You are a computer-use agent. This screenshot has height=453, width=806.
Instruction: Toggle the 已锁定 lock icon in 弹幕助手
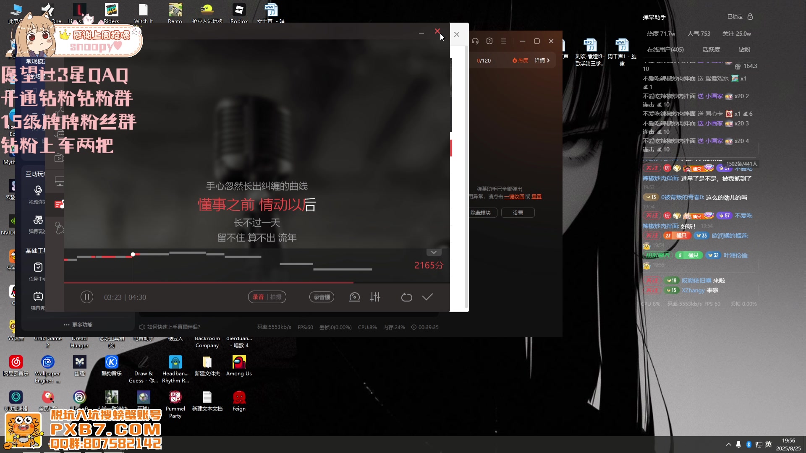(x=750, y=17)
